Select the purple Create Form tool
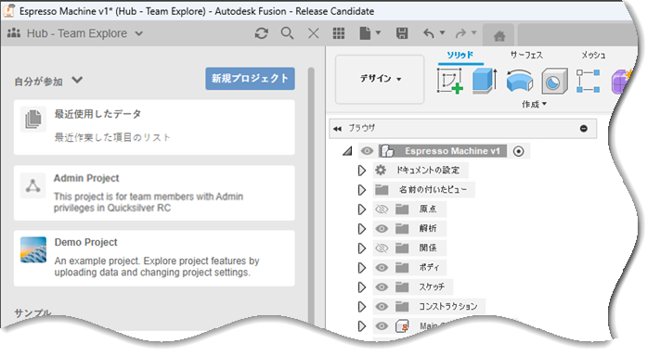Screen dimensions: 660x356 point(620,81)
